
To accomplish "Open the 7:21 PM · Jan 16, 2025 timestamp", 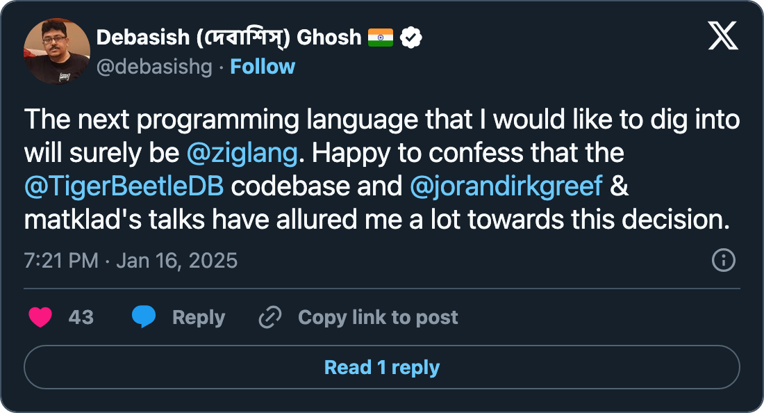I will [x=131, y=261].
